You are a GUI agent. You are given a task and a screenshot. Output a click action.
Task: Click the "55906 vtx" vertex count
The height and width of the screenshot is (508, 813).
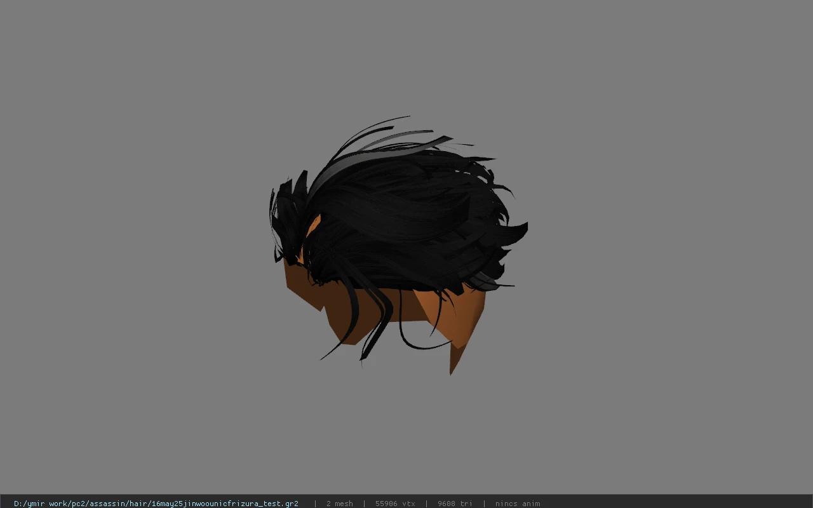[395, 504]
